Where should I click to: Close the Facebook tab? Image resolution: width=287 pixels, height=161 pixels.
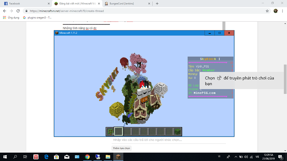48,4
